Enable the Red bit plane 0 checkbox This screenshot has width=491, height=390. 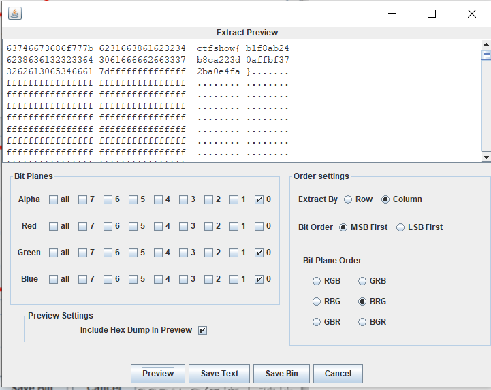tap(259, 227)
